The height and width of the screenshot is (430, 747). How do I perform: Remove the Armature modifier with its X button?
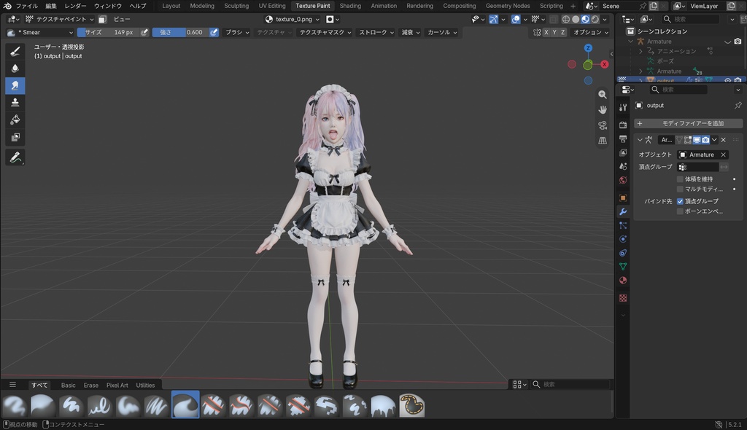[723, 140]
